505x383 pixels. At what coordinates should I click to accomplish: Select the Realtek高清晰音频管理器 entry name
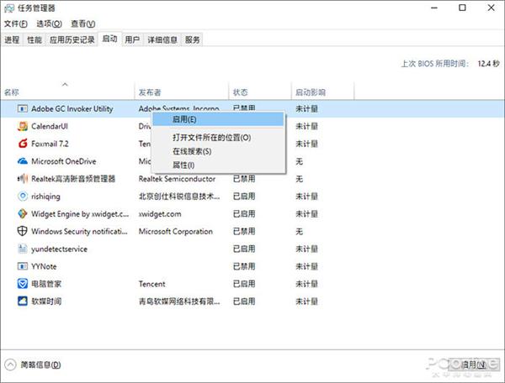point(73,179)
